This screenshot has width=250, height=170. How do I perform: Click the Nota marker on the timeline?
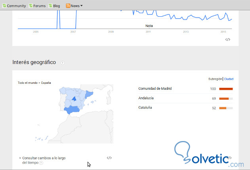click(x=149, y=26)
